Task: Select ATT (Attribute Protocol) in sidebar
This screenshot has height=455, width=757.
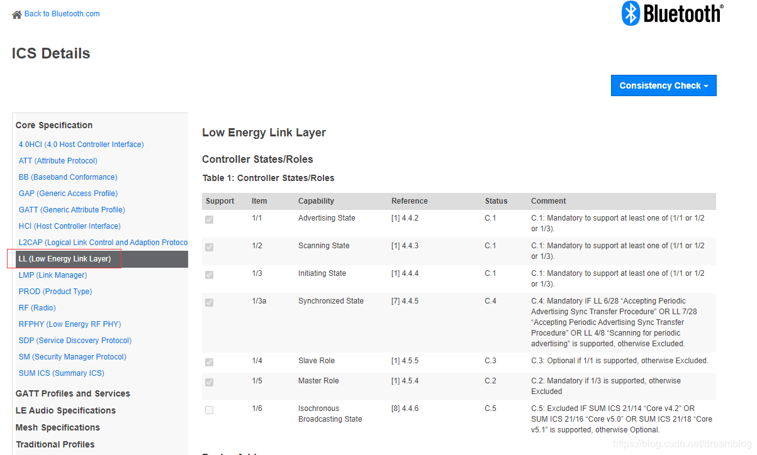Action: click(58, 161)
